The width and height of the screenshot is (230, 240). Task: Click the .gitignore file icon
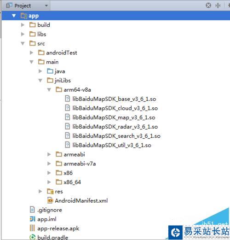point(32,210)
